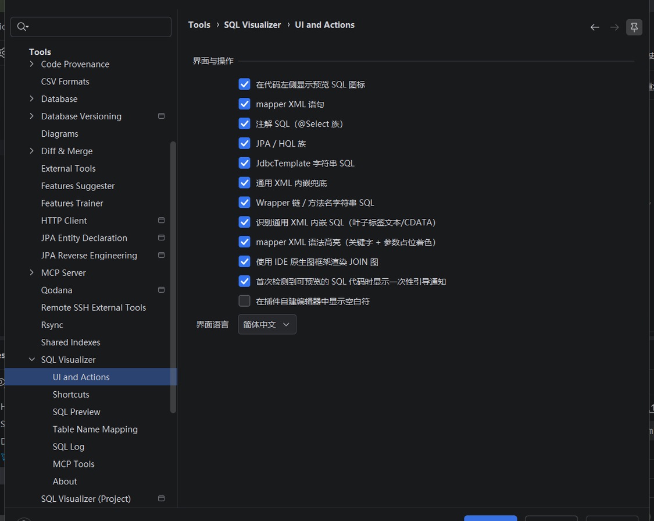The height and width of the screenshot is (521, 654).
Task: Open HTTP Client settings
Action: [64, 221]
